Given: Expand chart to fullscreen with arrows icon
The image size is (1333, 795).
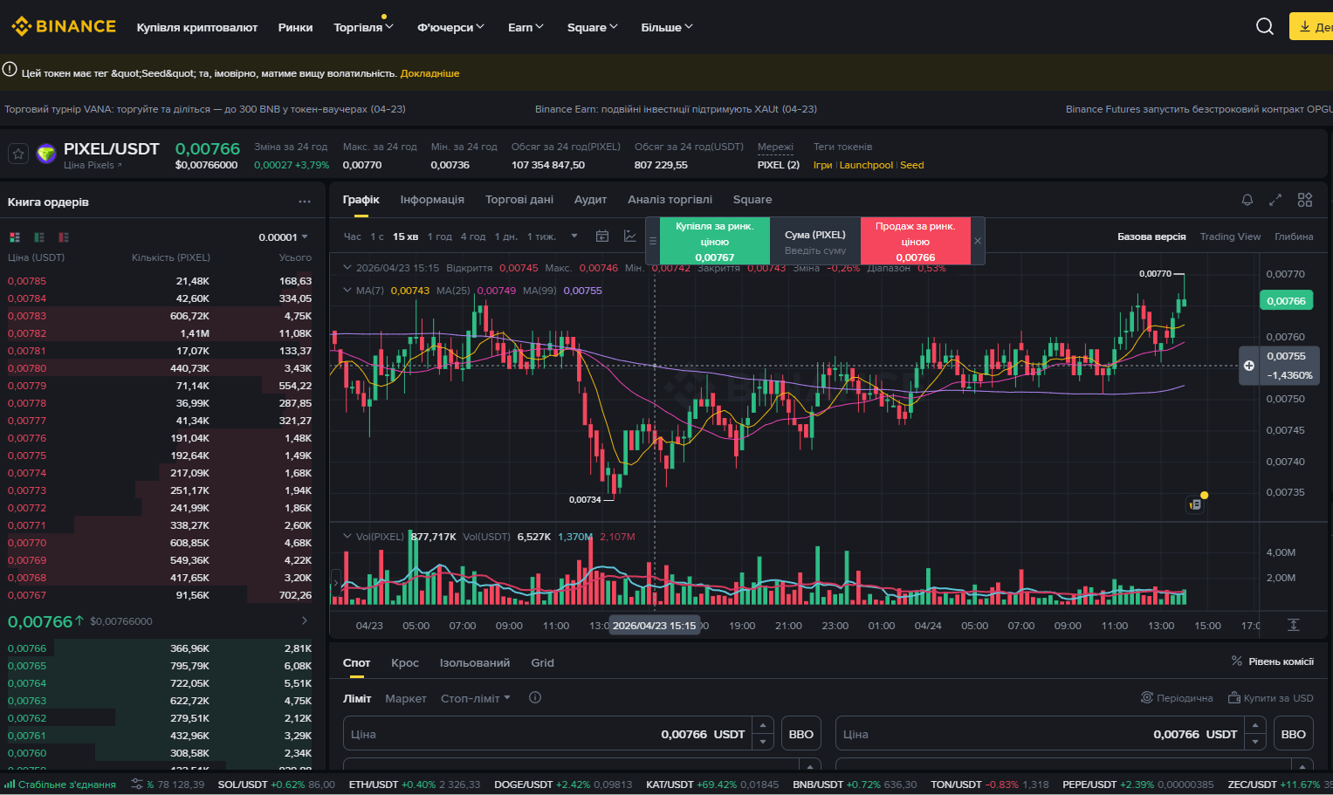Looking at the screenshot, I should (x=1275, y=200).
